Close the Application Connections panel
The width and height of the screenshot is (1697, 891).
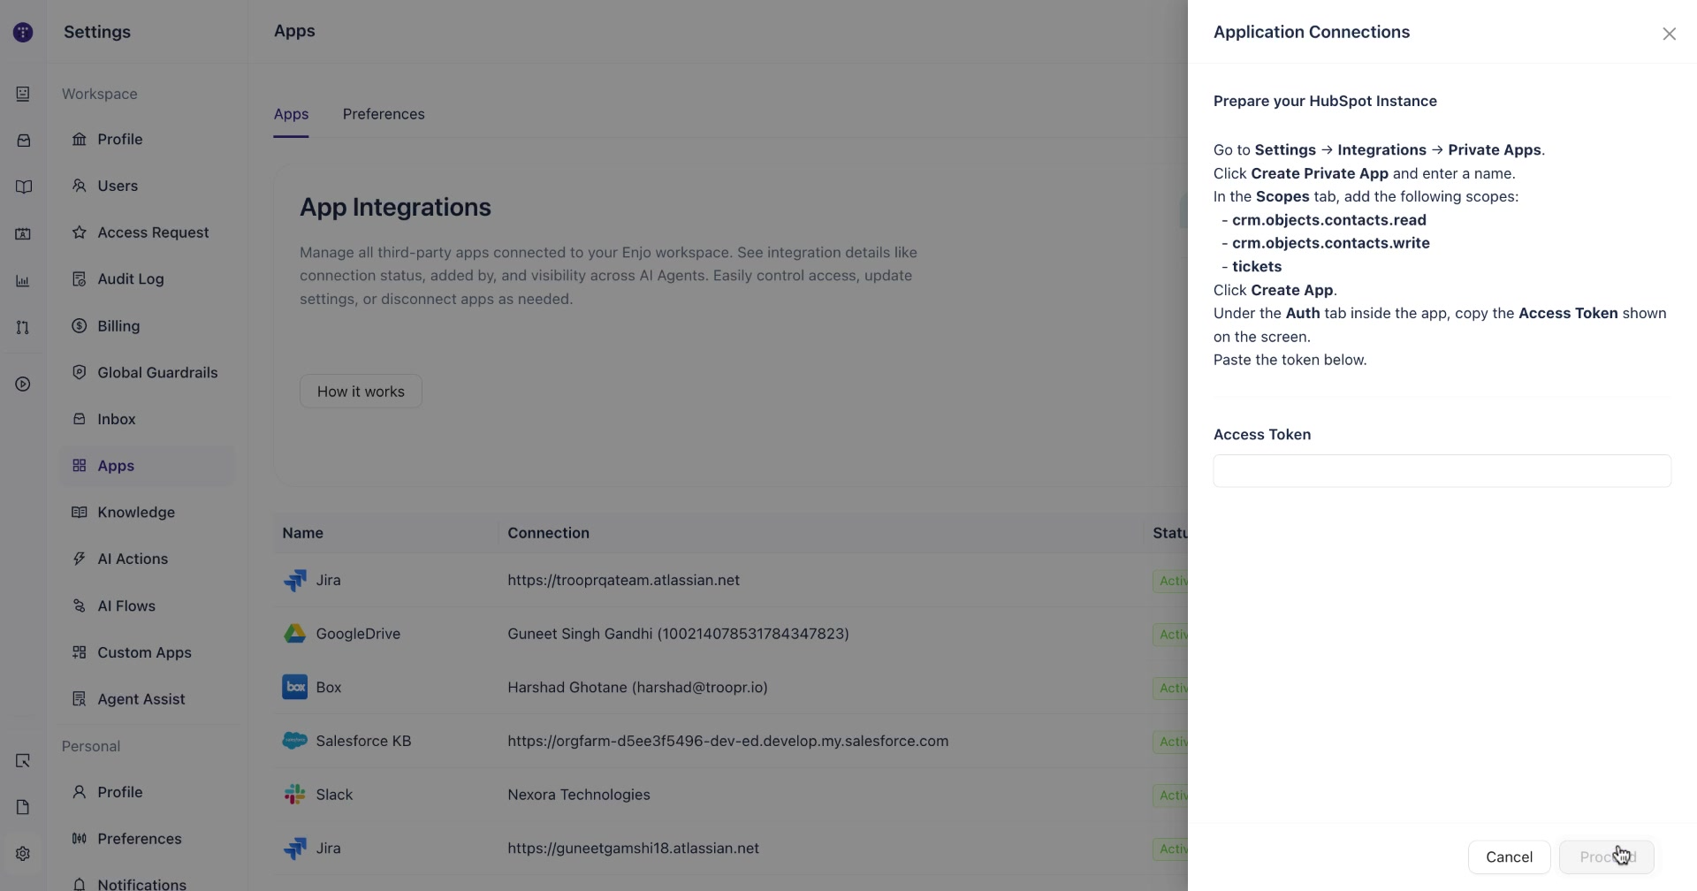point(1669,34)
